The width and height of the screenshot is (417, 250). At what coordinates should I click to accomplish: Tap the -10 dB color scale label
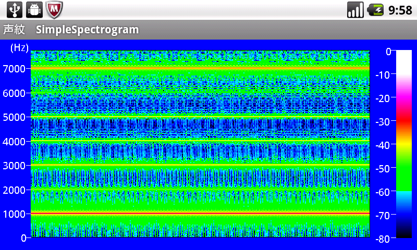click(x=383, y=75)
